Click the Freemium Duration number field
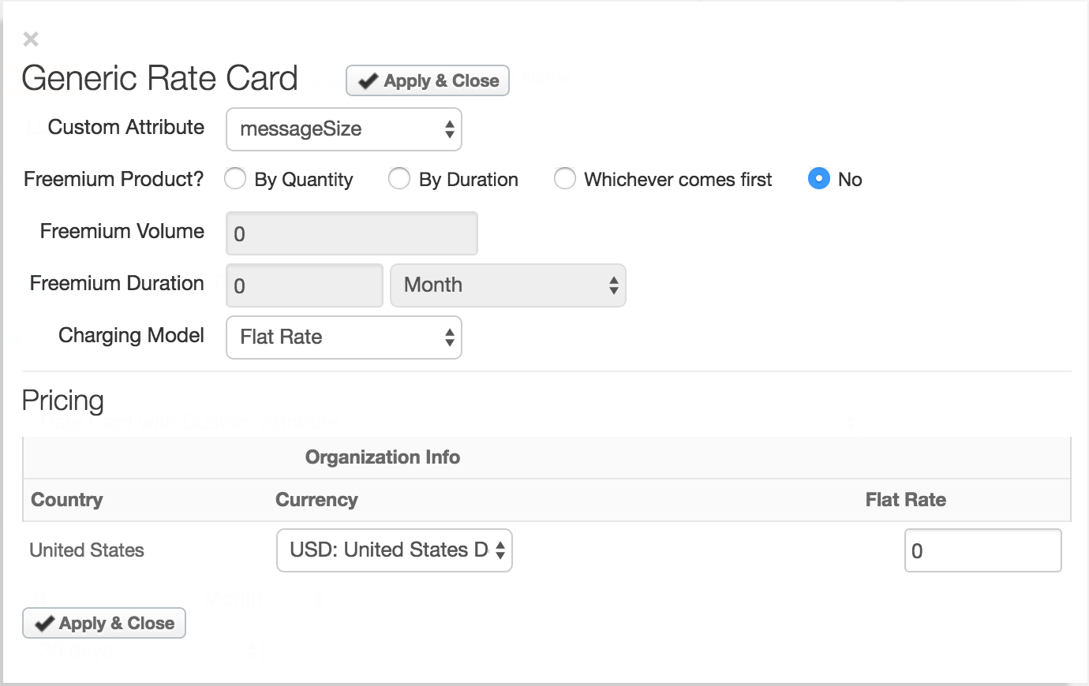1089x686 pixels. tap(304, 285)
